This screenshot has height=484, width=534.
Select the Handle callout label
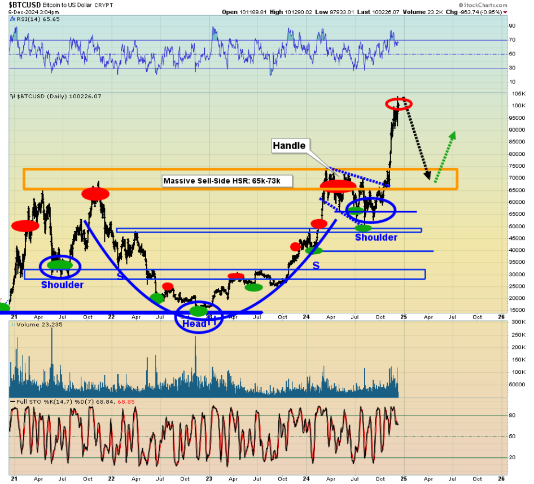(x=289, y=146)
